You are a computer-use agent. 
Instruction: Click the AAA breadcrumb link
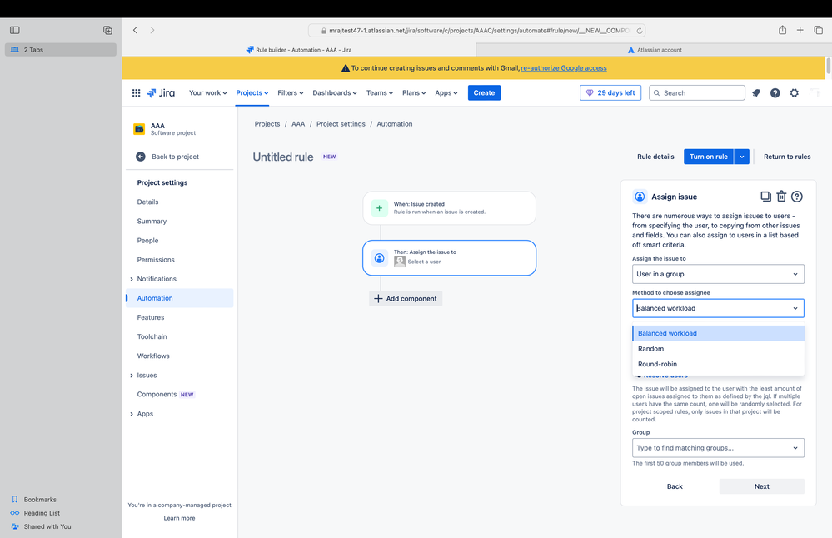298,124
